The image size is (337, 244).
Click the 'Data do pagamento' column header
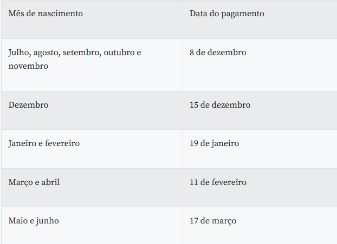[x=226, y=14]
